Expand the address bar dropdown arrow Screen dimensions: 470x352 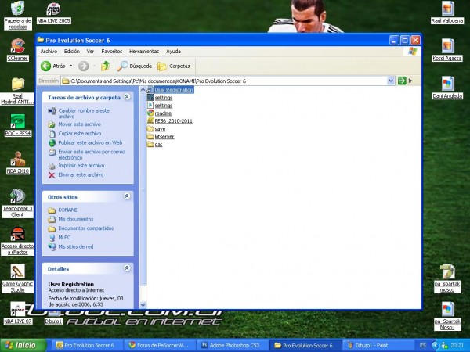391,81
